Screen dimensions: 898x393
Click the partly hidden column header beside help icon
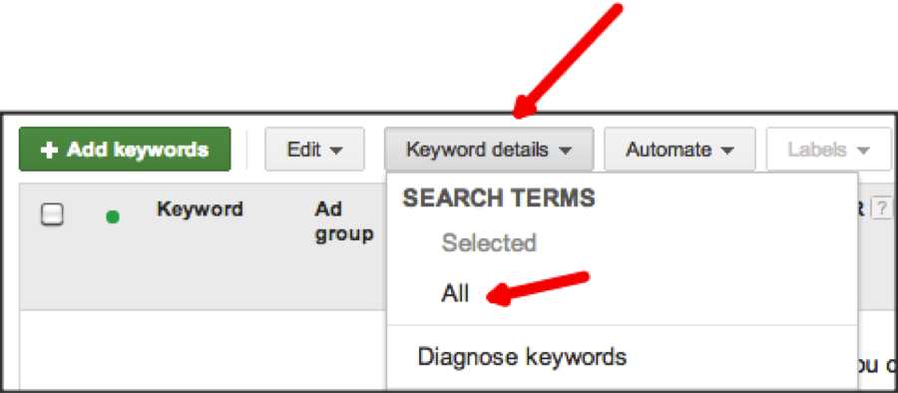pyautogui.click(x=861, y=209)
